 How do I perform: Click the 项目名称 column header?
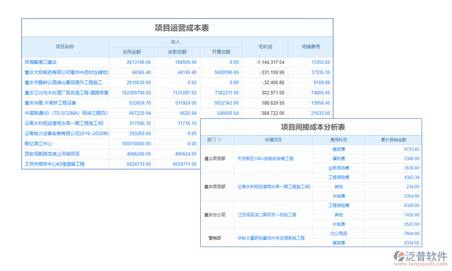click(x=65, y=47)
